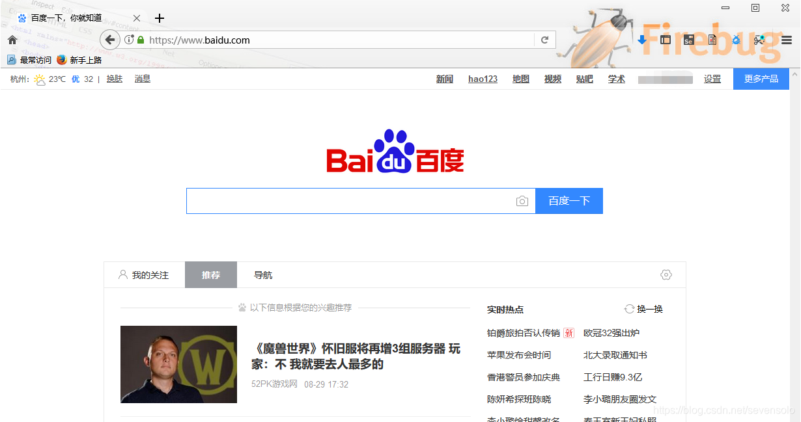Open the screenshot capture toolbar icon
The image size is (801, 422).
point(758,40)
